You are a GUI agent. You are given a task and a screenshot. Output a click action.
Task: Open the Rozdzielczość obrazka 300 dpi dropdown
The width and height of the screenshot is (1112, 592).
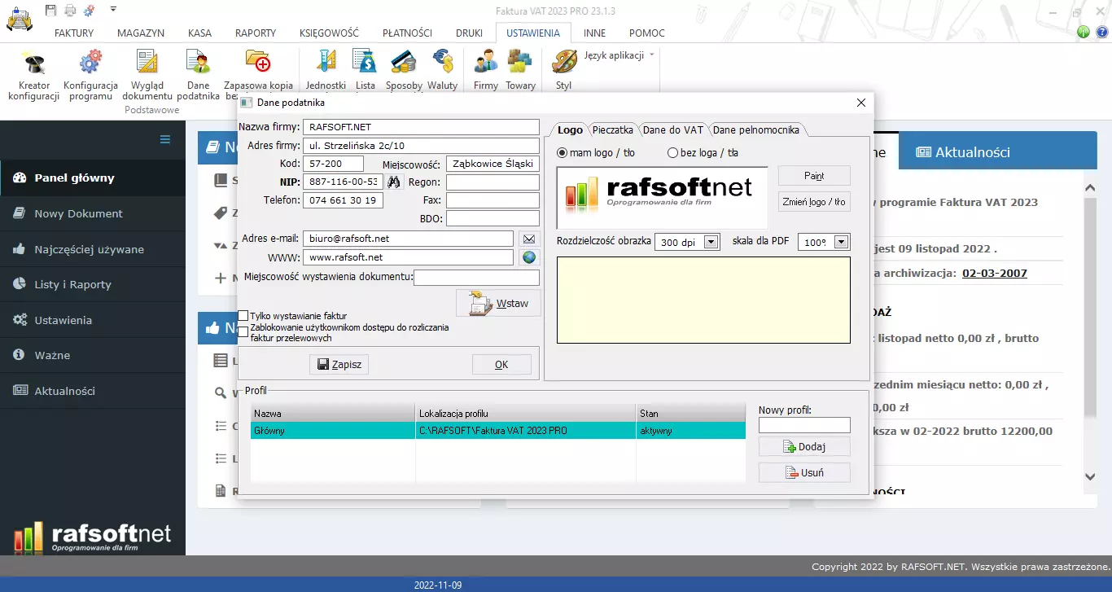click(711, 242)
